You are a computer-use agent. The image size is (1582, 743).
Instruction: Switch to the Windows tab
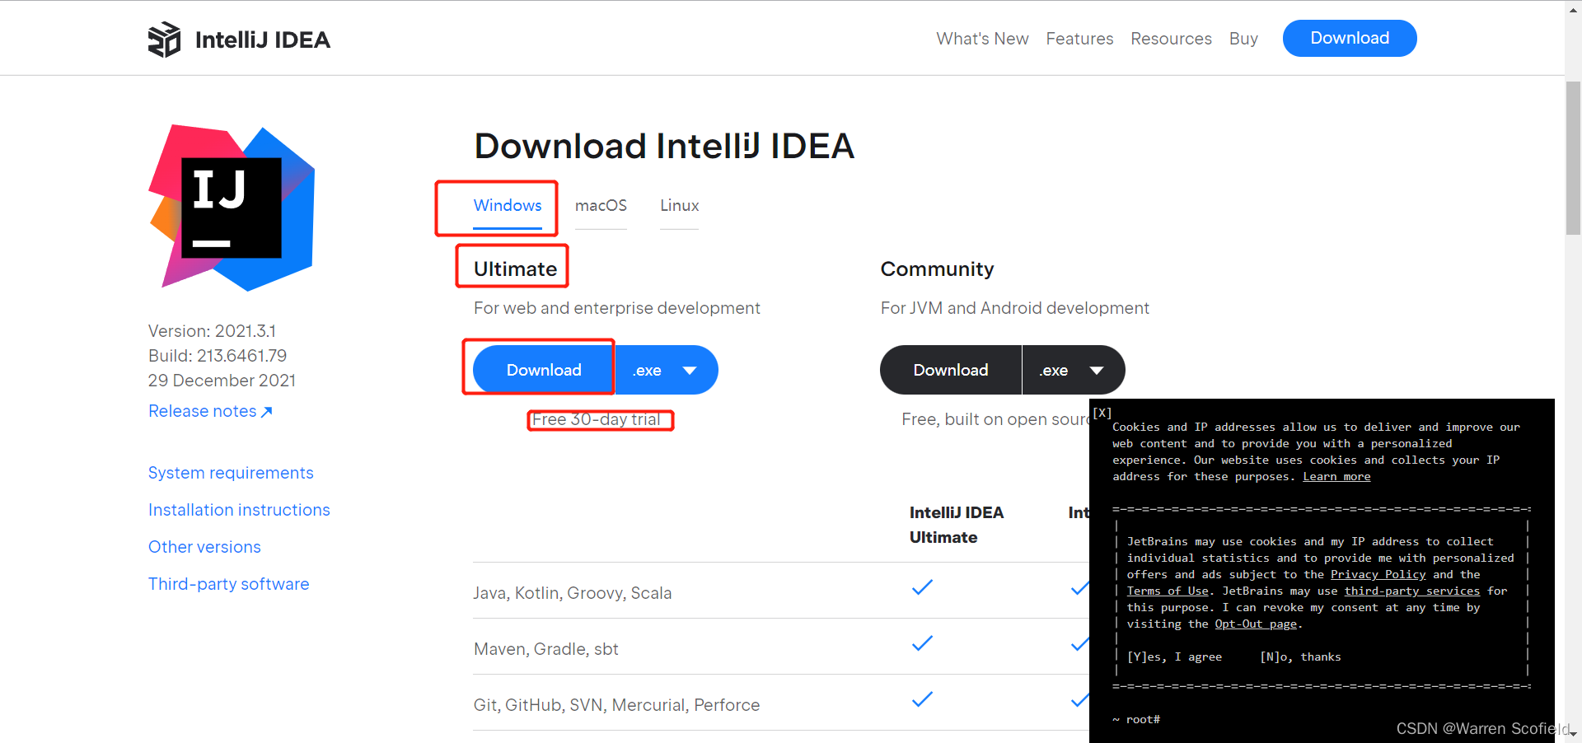[x=508, y=205]
